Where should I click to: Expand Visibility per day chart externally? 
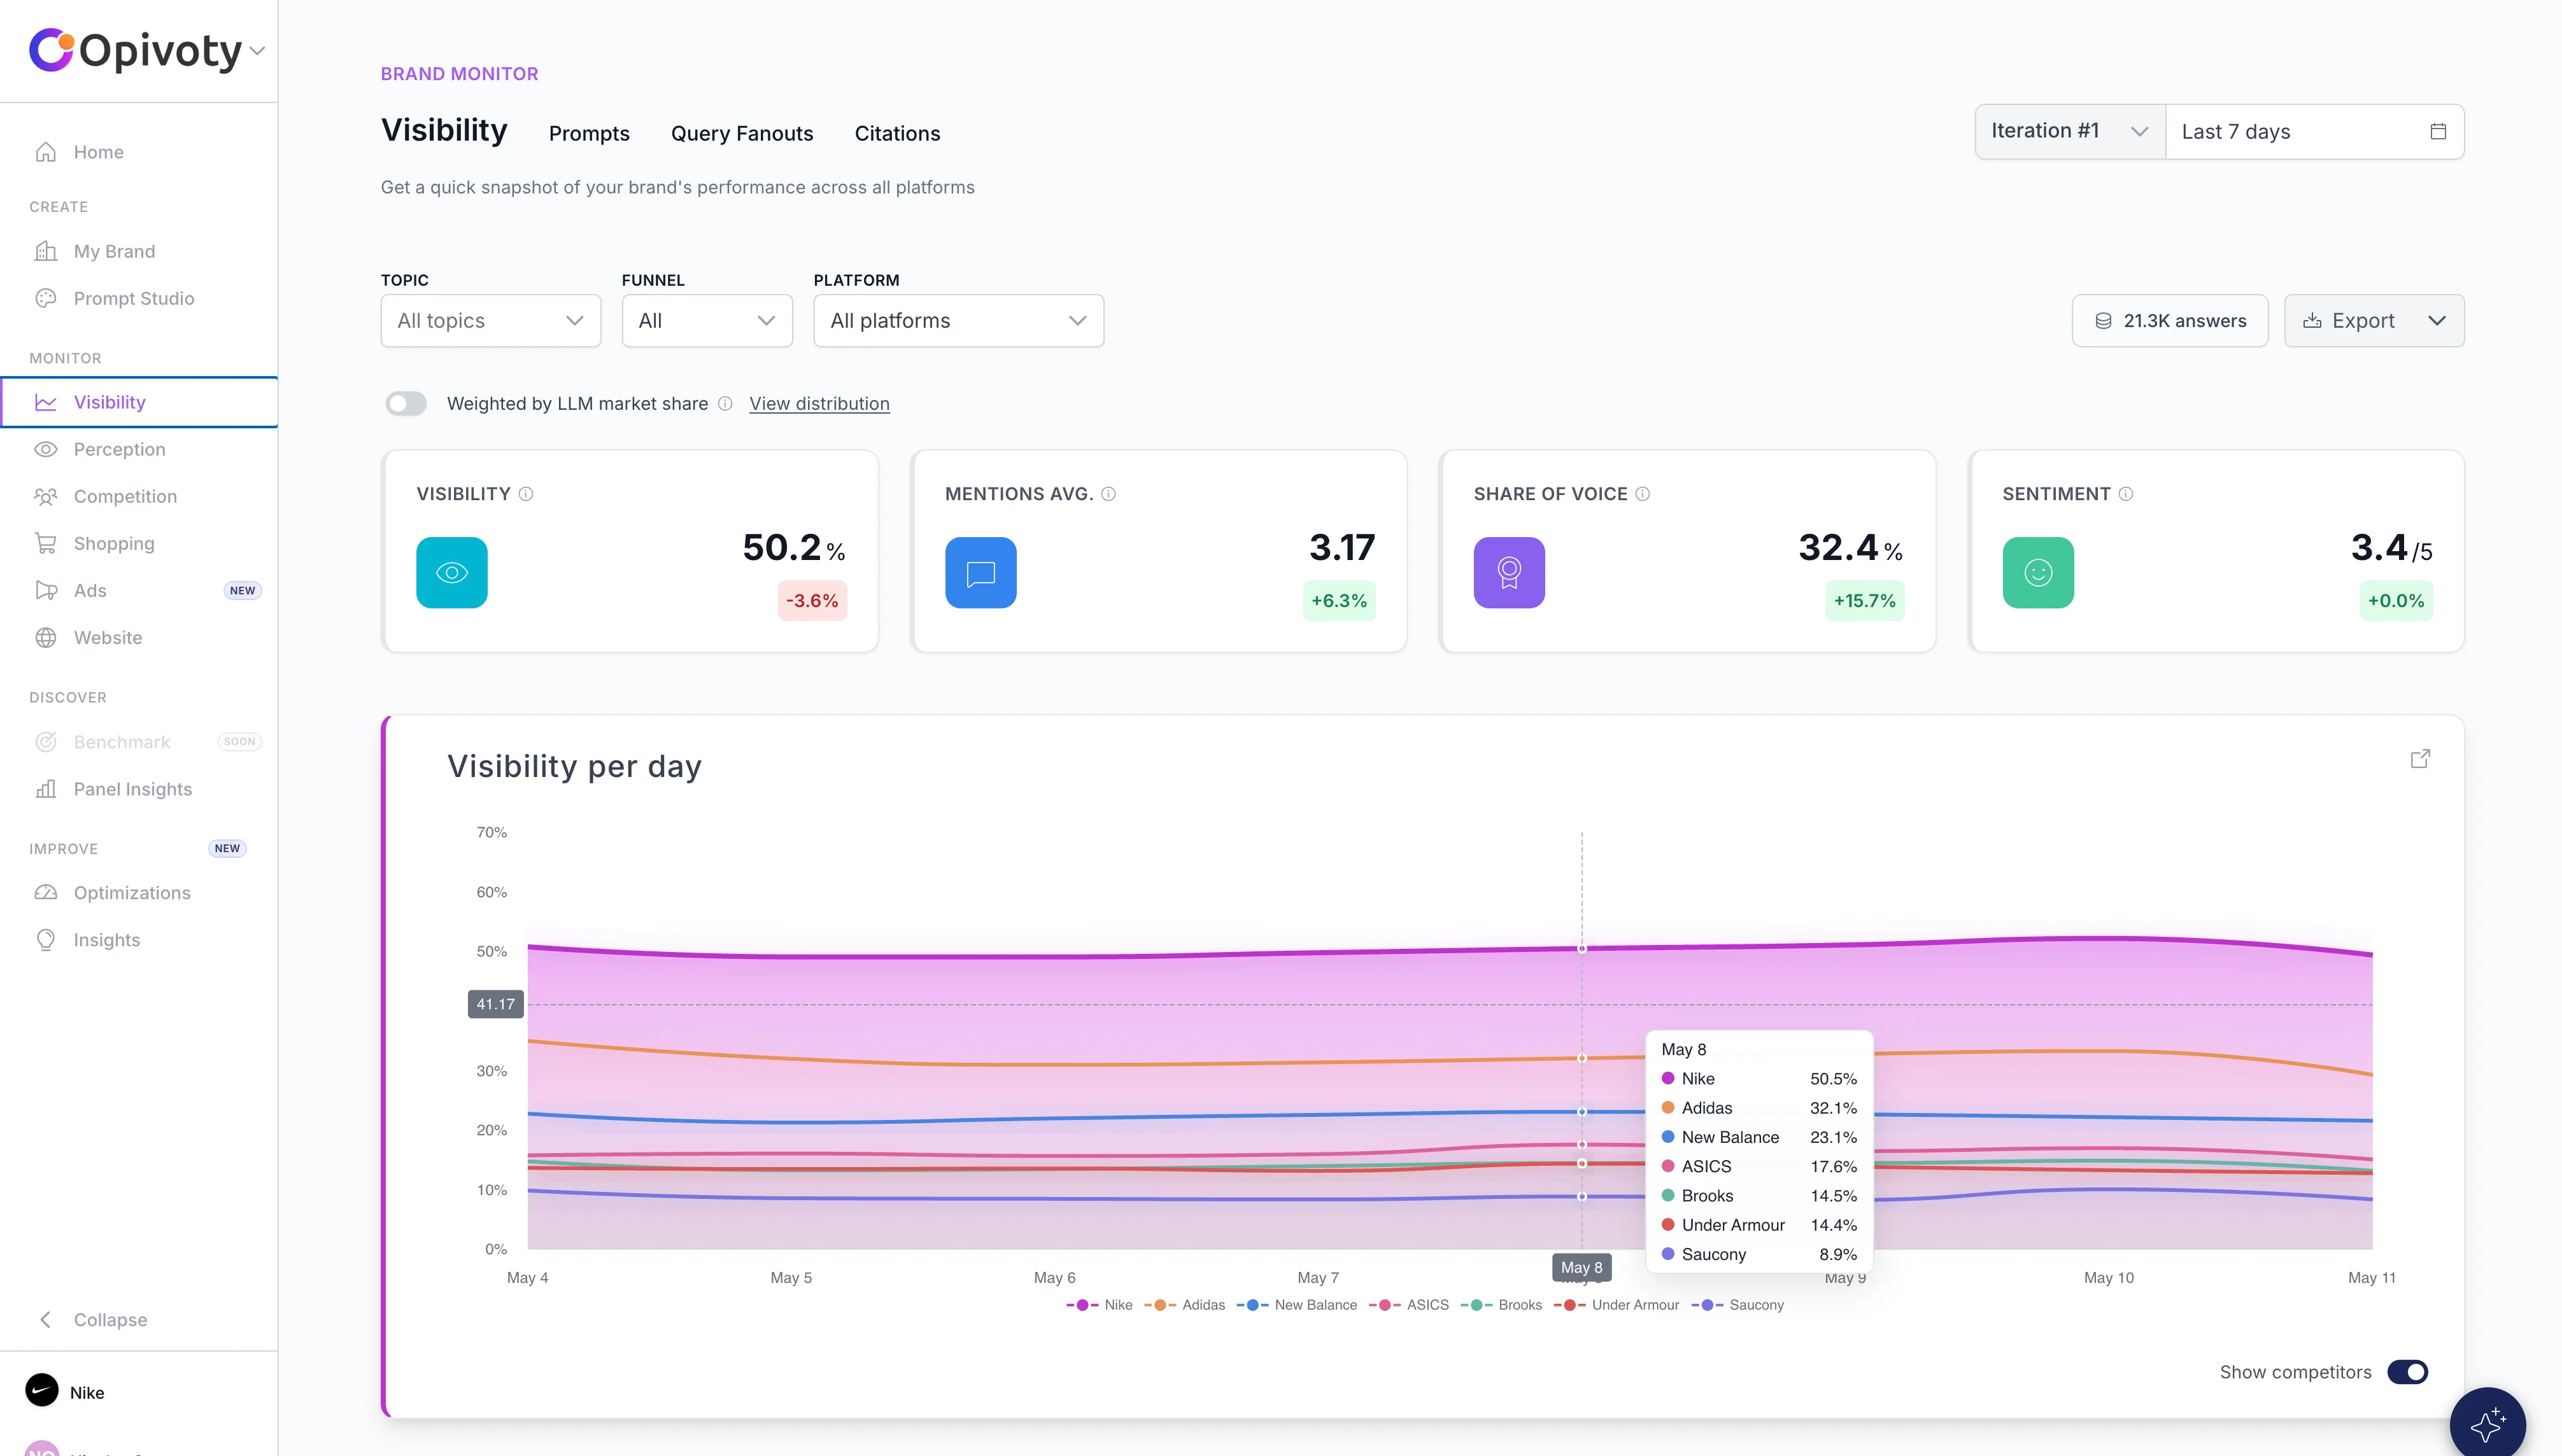[2420, 759]
